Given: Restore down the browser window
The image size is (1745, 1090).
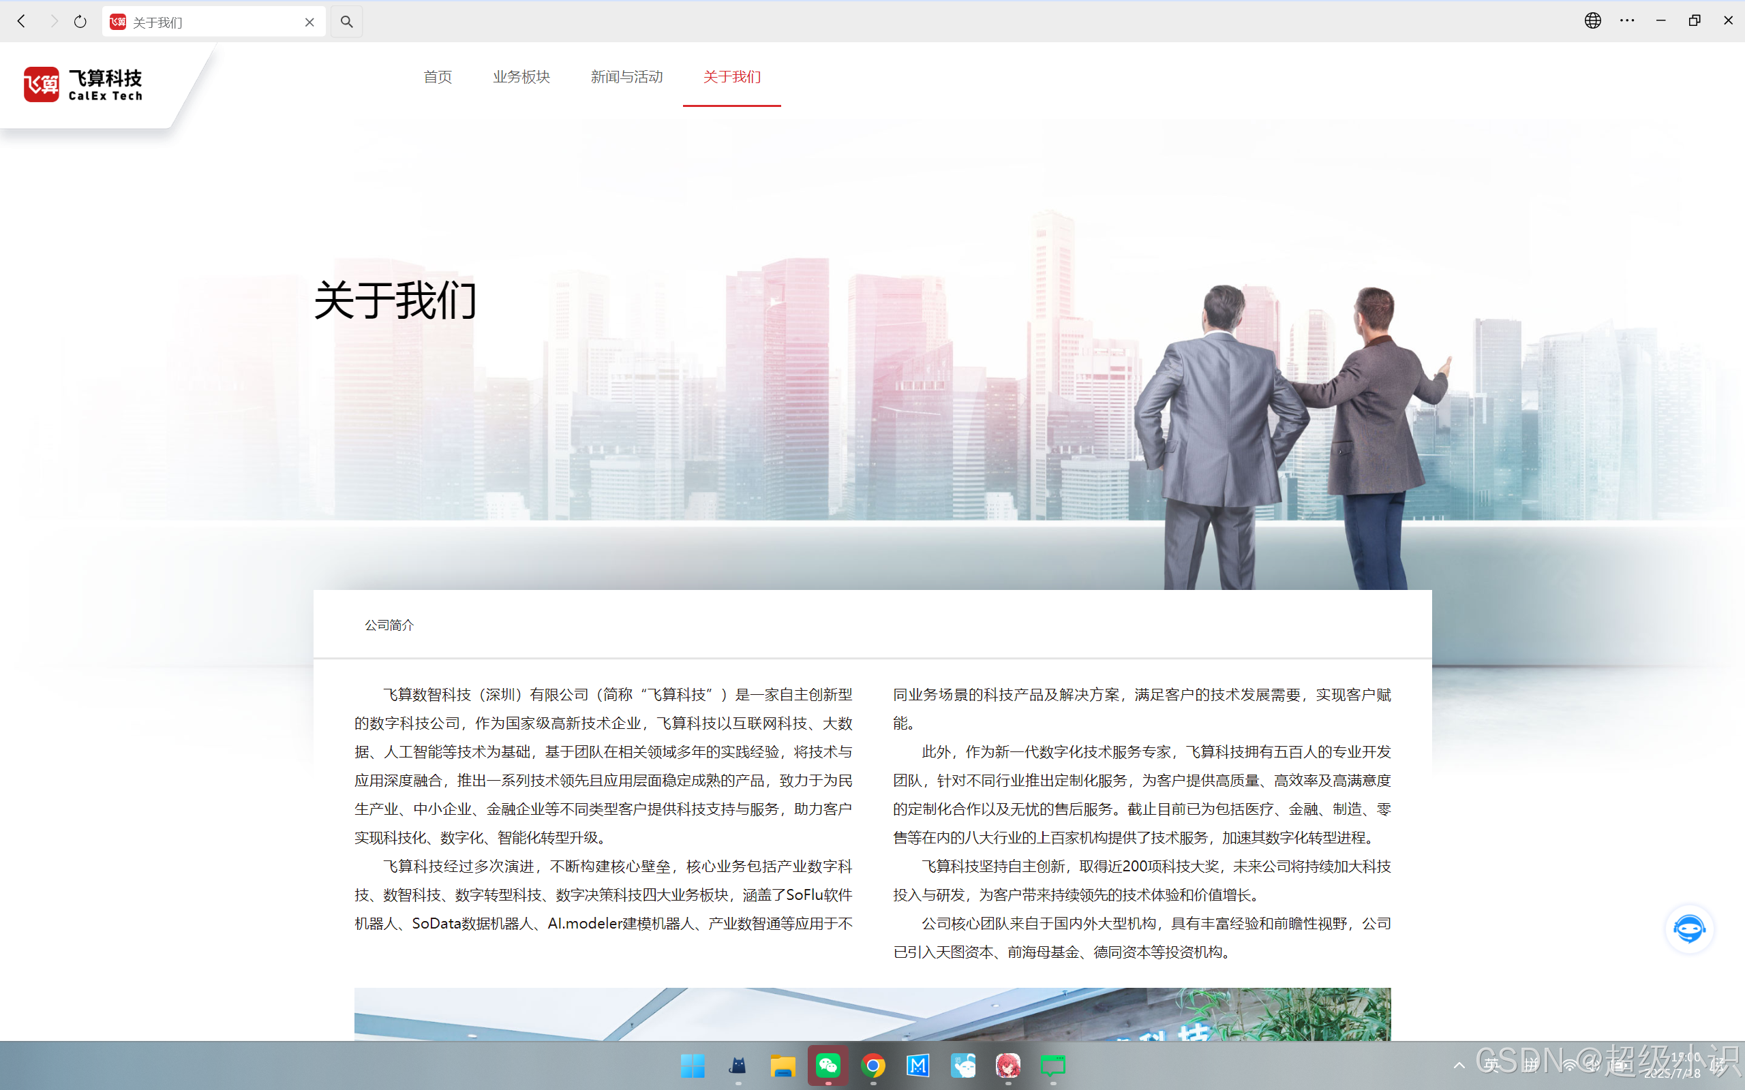Looking at the screenshot, I should pyautogui.click(x=1695, y=20).
